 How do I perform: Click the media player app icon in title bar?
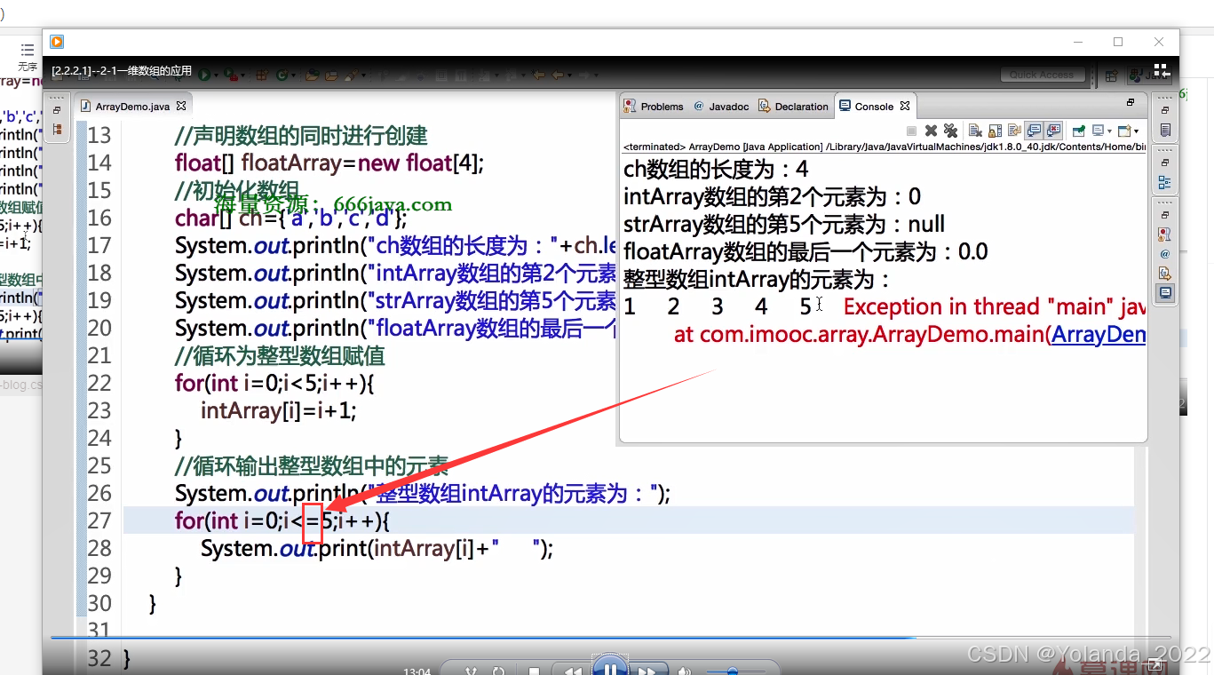(57, 42)
